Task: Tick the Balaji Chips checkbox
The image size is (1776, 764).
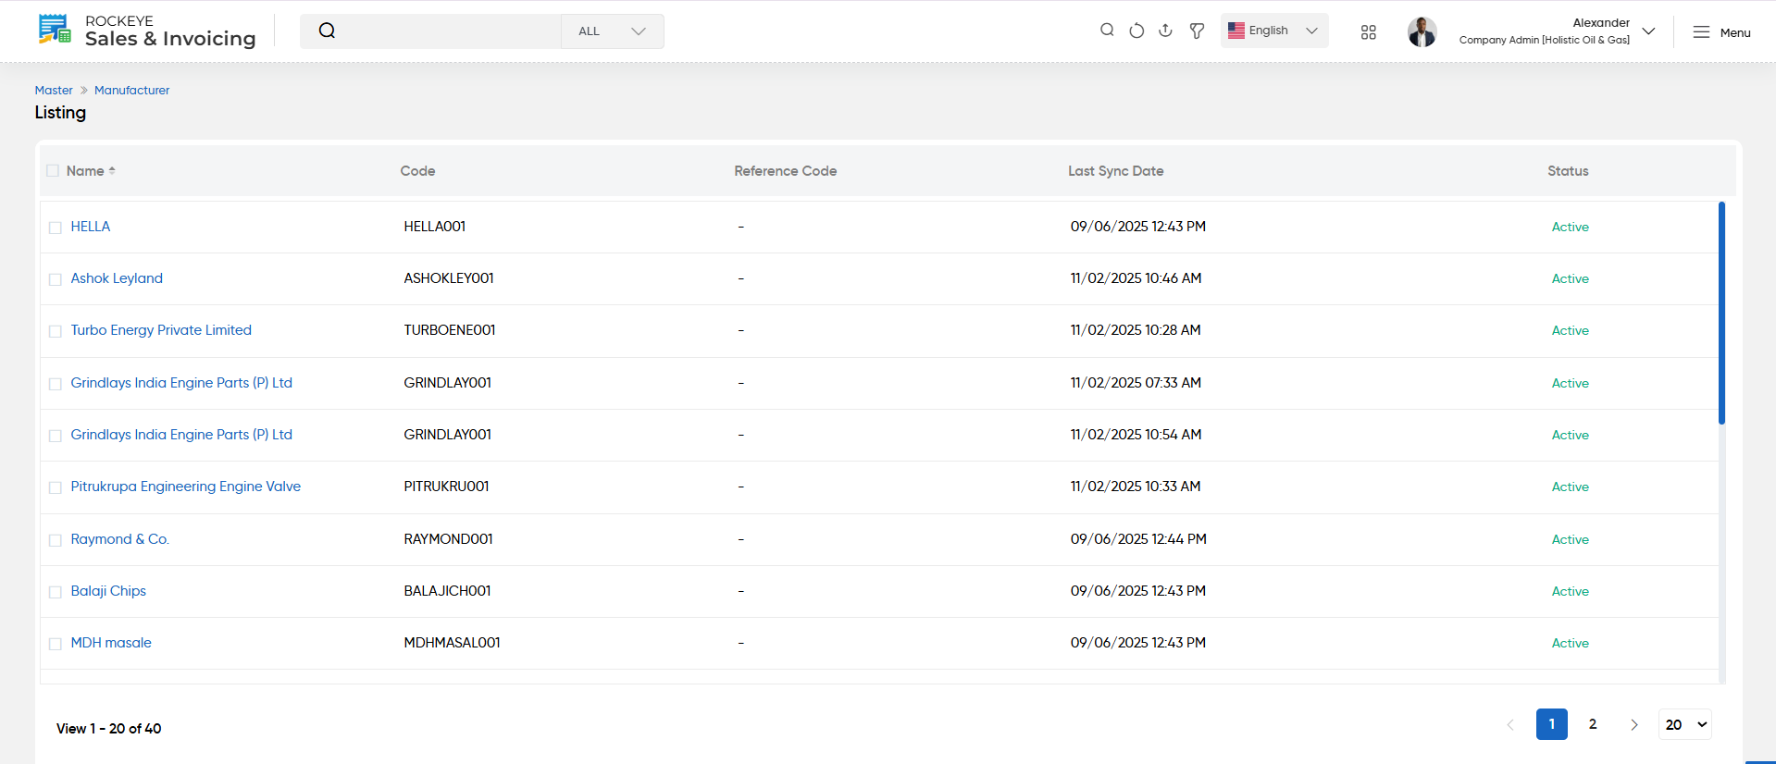Action: [56, 592]
